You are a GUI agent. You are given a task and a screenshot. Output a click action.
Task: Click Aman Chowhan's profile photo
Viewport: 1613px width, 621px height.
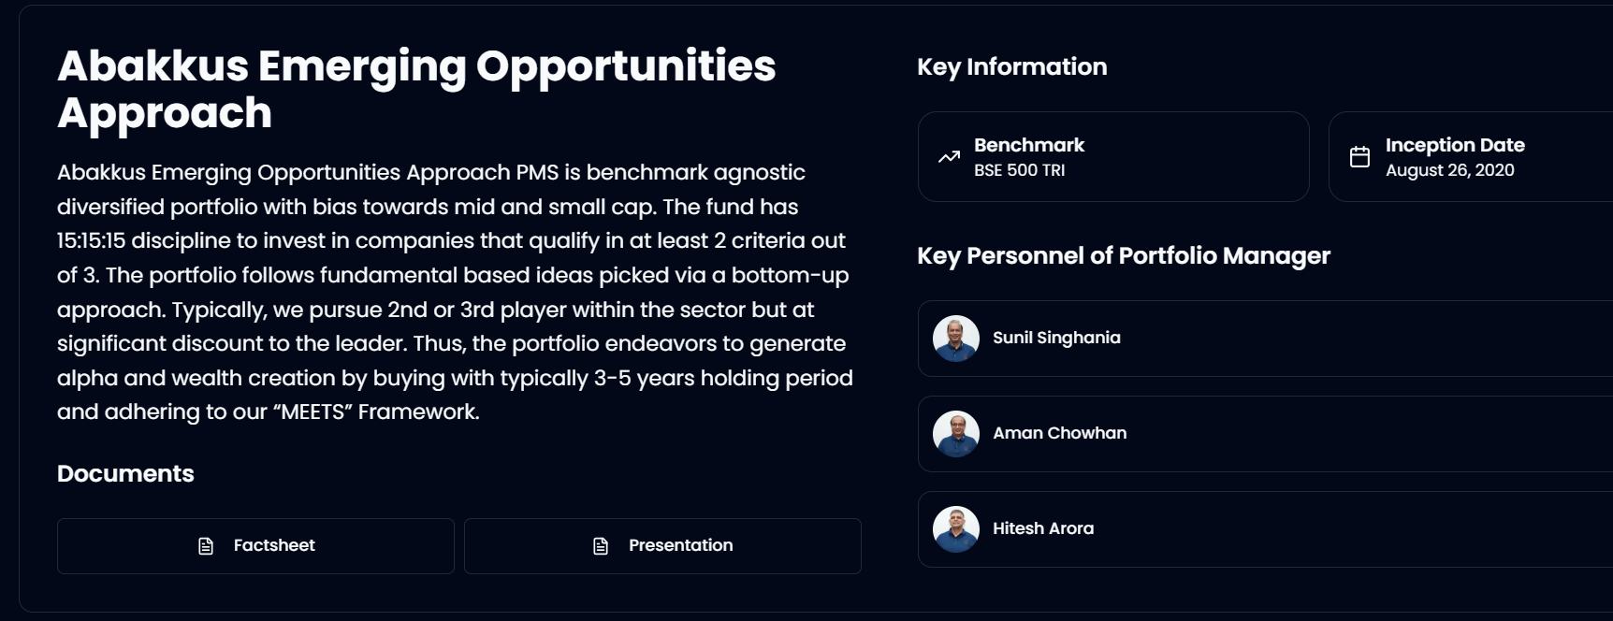click(956, 434)
